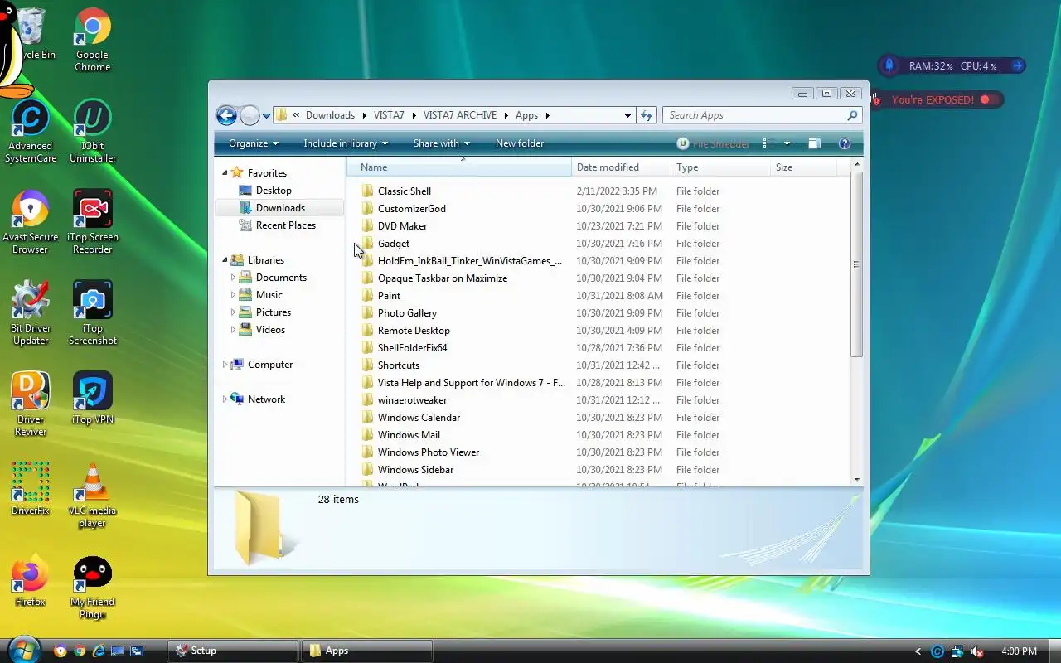Show hidden tray icons arrow
This screenshot has width=1061, height=663.
tap(918, 651)
